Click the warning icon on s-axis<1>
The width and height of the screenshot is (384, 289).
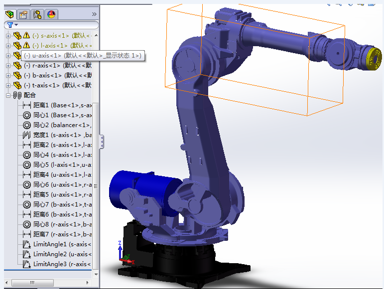[26, 35]
